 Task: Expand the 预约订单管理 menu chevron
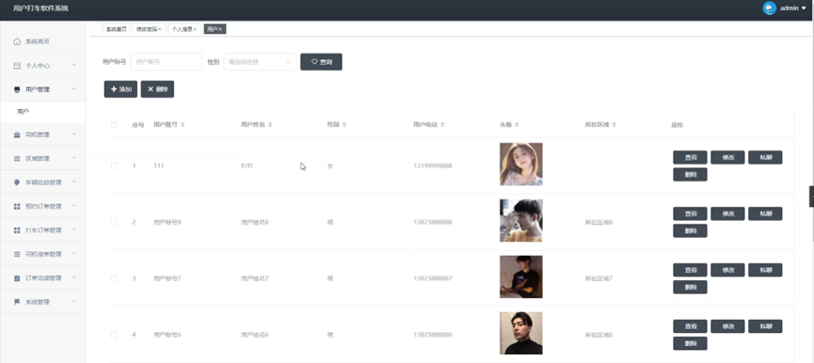[x=74, y=206]
